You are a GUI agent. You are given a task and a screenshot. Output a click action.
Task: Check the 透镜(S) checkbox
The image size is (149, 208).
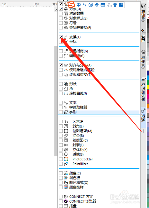61,154
